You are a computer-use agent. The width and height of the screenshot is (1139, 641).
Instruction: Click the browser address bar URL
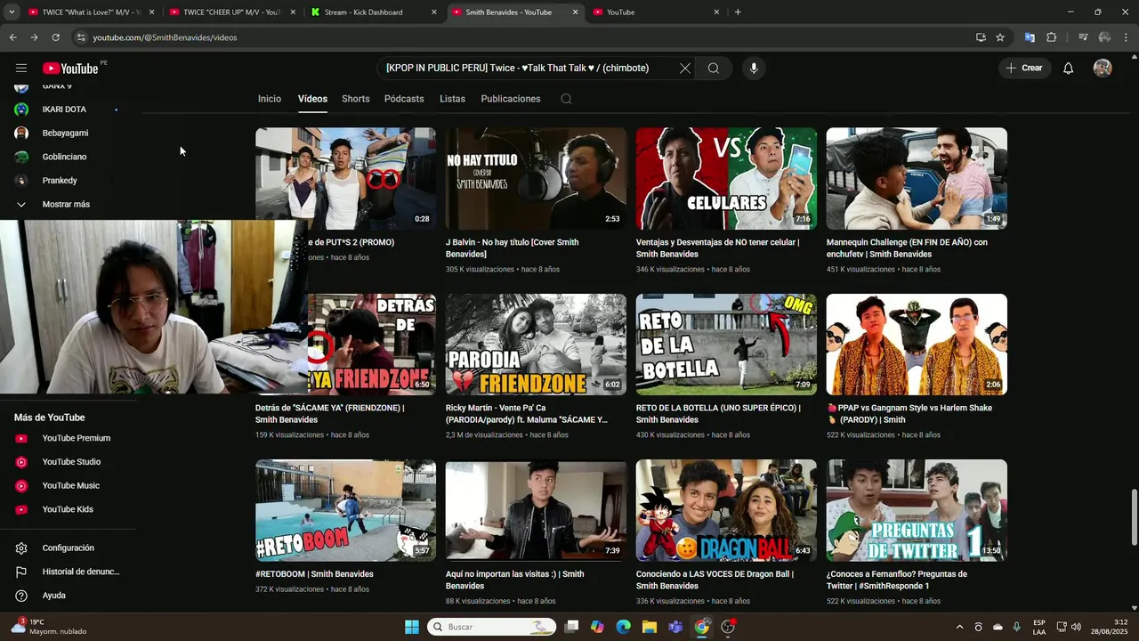pos(165,37)
